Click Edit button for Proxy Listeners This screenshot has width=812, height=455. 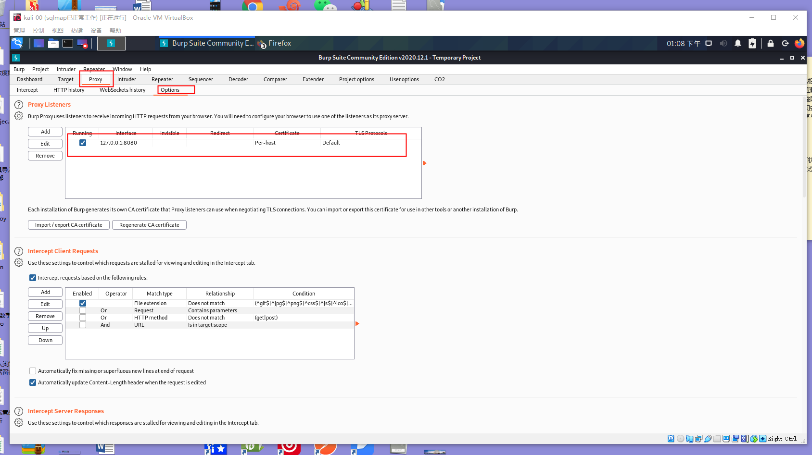[x=45, y=144]
